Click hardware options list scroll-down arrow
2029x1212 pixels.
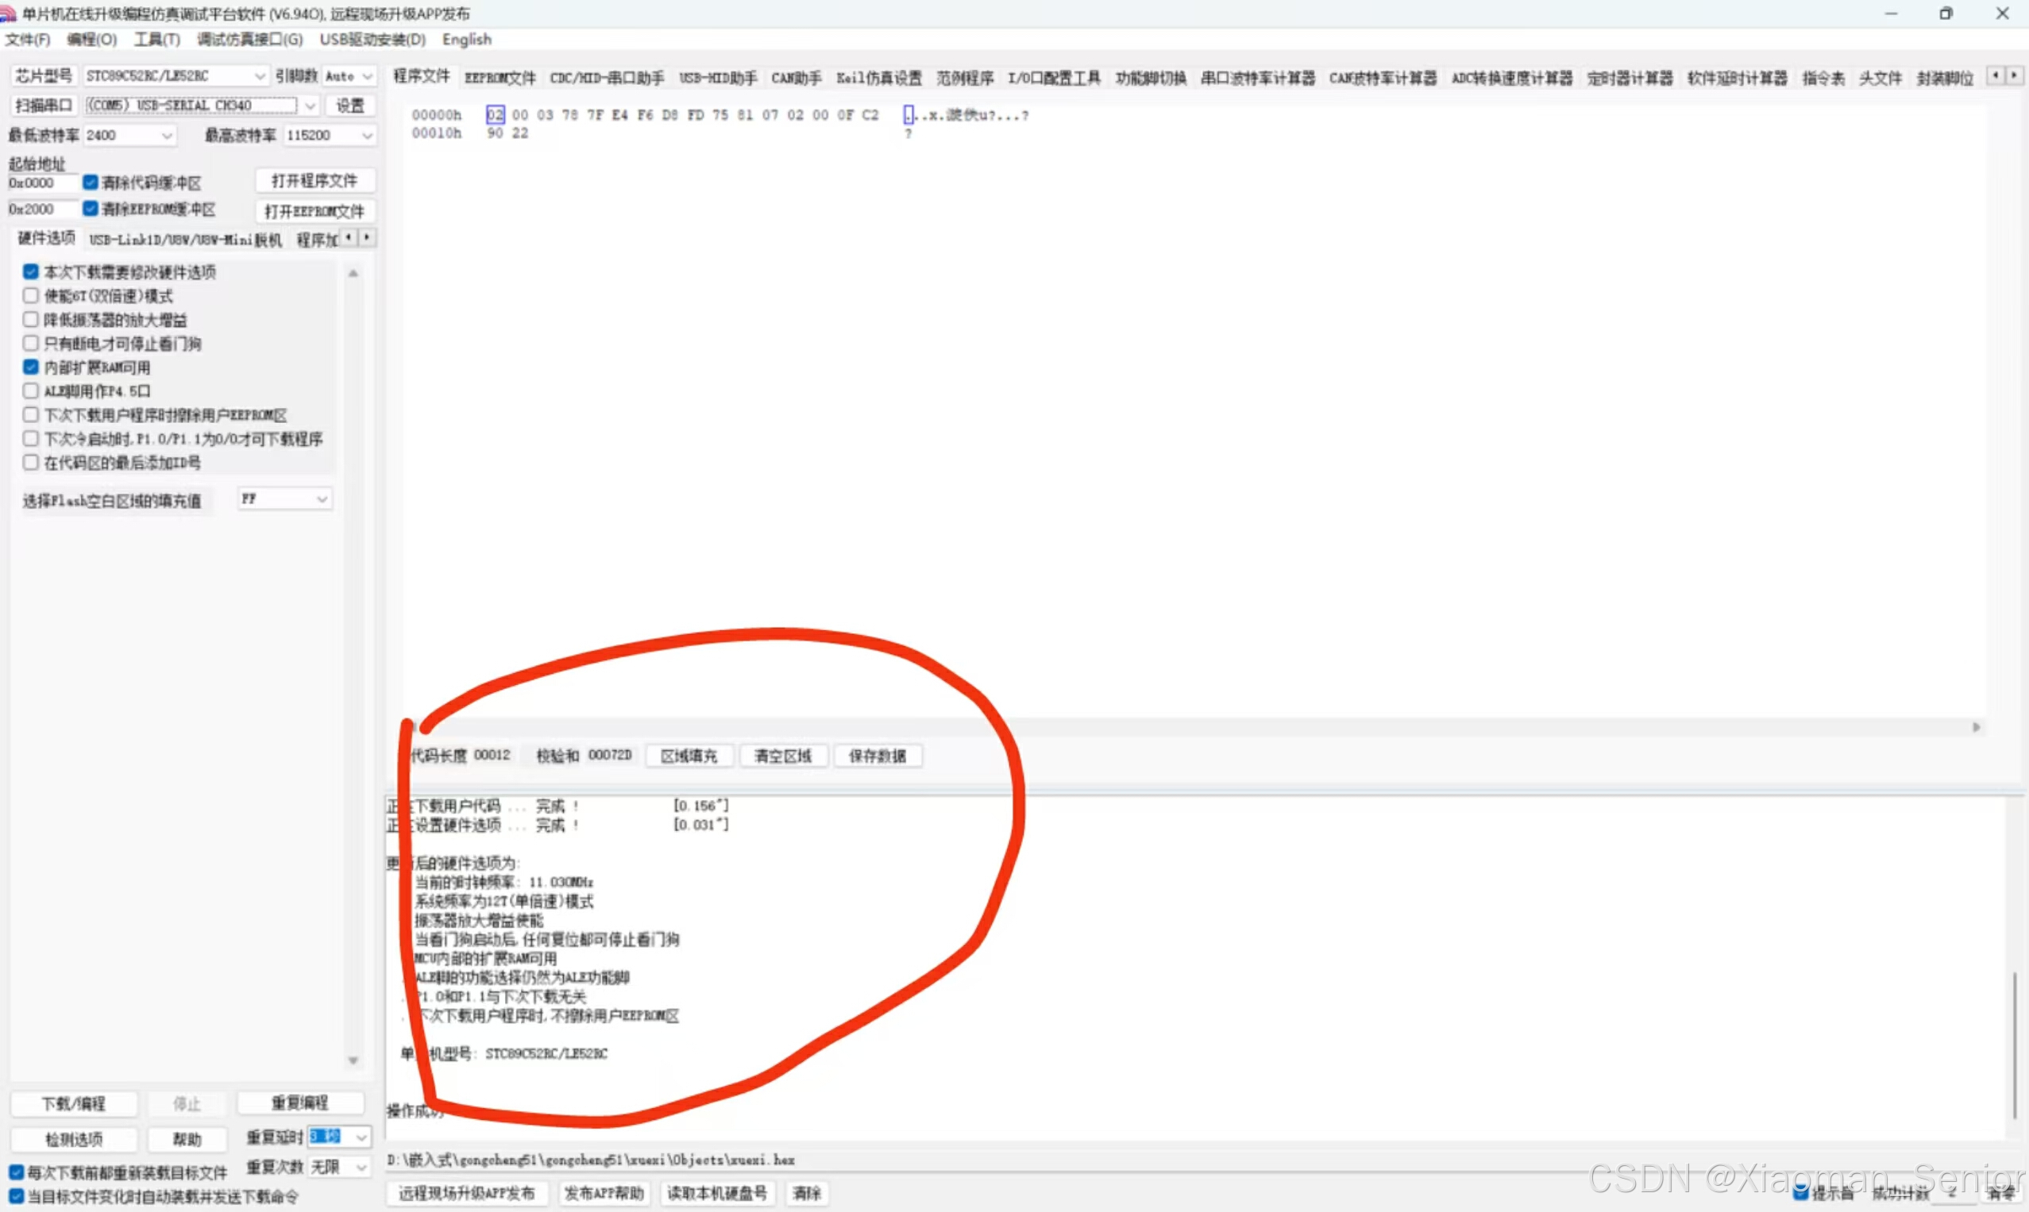[x=353, y=1060]
